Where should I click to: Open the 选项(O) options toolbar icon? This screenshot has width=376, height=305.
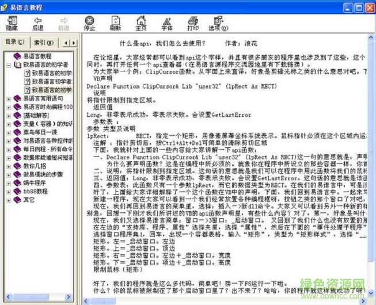pos(218,24)
